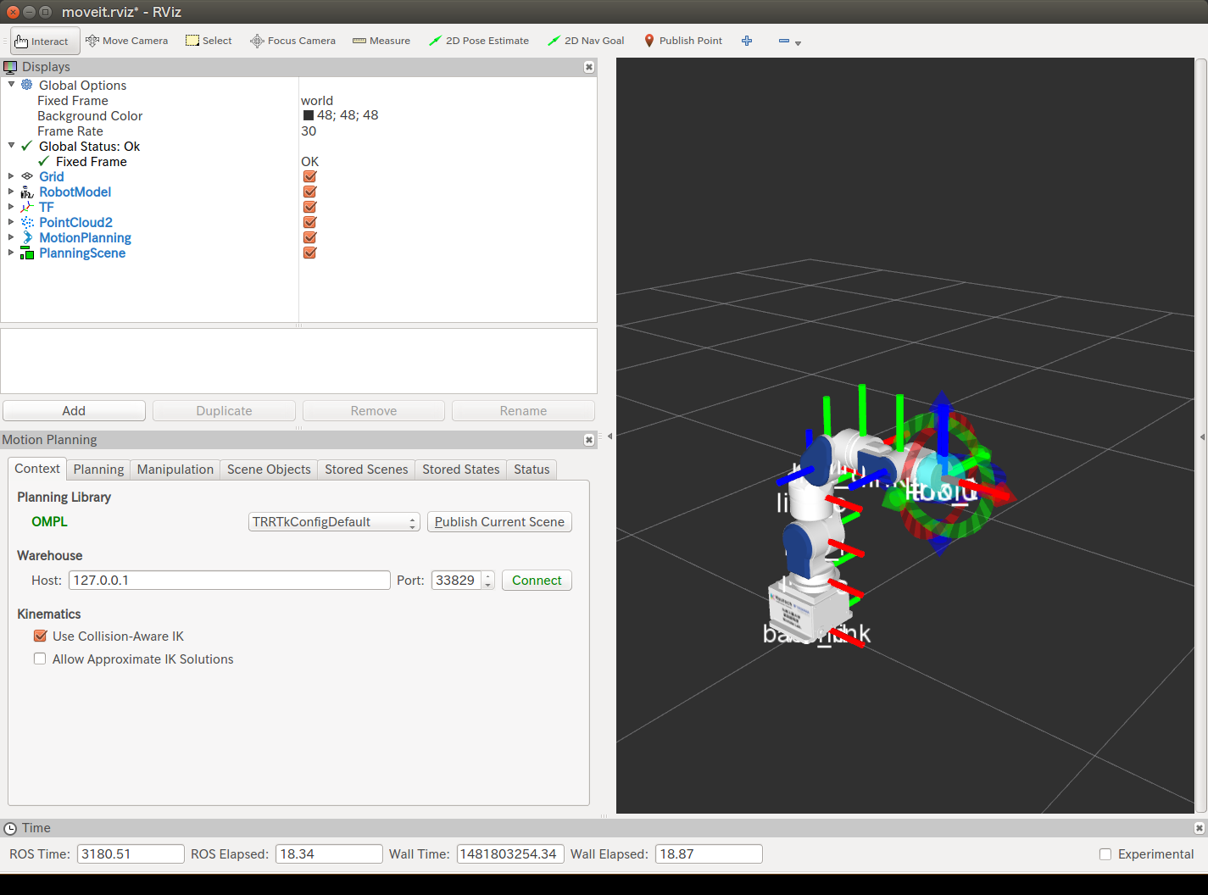
Task: Uncheck the TF display checkbox
Action: pyautogui.click(x=309, y=207)
